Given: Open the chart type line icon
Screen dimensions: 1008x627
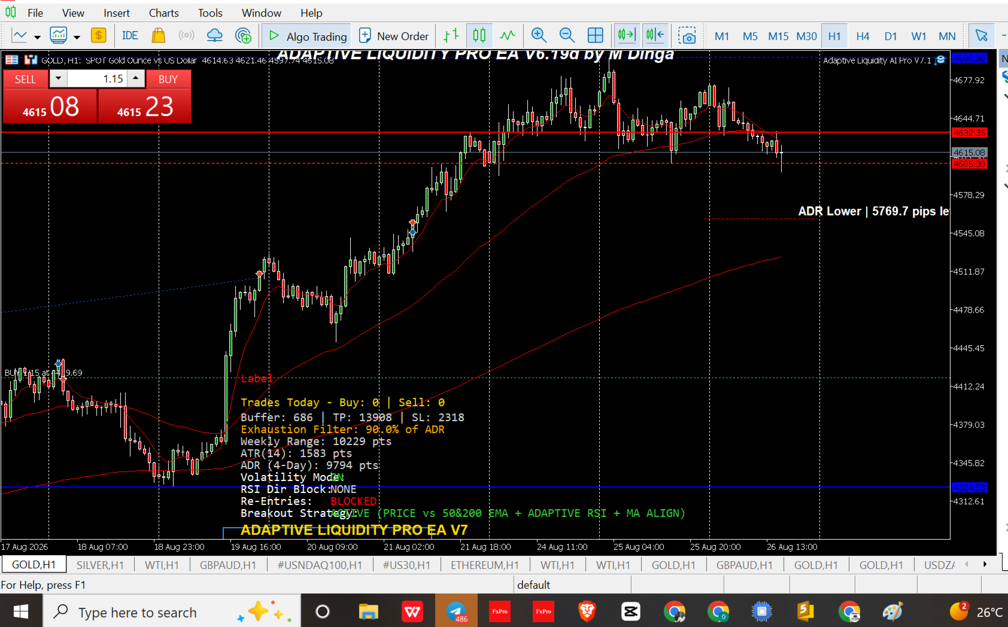Looking at the screenshot, I should tap(20, 36).
